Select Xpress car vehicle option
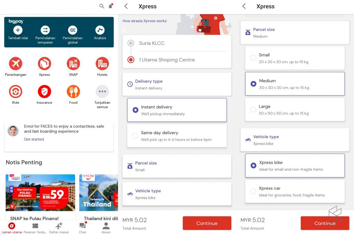The height and width of the screenshot is (235, 354). coord(295,191)
